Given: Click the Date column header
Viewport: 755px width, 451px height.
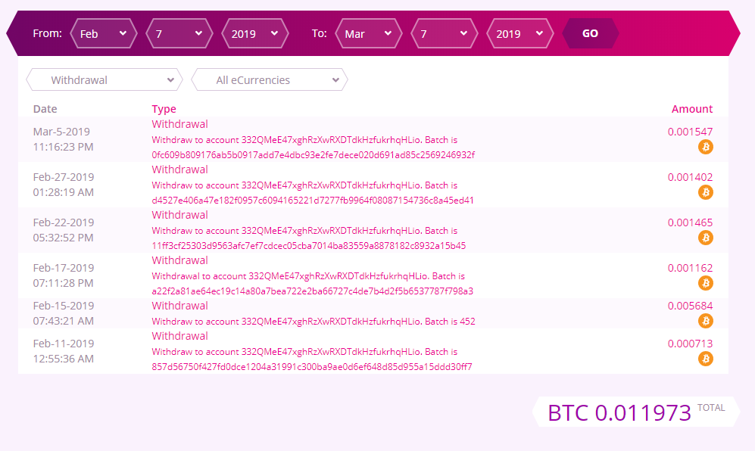Looking at the screenshot, I should click(45, 109).
